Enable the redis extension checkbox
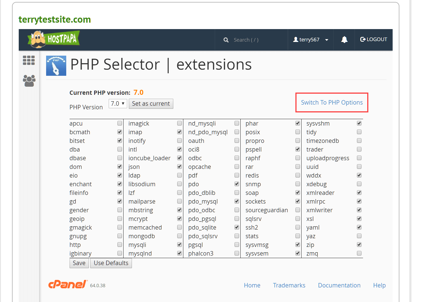This screenshot has width=422, height=302. point(298,175)
